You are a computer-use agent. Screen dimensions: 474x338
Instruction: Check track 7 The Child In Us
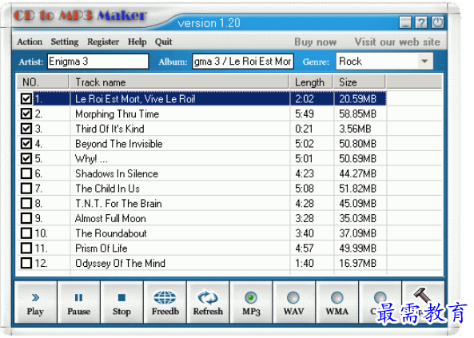coord(26,189)
